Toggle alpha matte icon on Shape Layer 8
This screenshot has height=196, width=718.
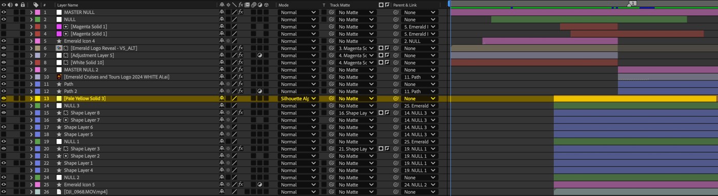tap(381, 113)
